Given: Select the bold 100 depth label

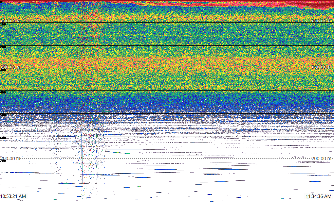Looking at the screenshot, I should pyautogui.click(x=3, y=24).
